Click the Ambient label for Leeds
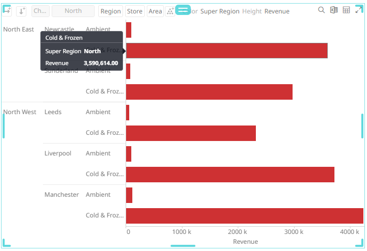Viewport: 367px width, 251px height. (98, 112)
